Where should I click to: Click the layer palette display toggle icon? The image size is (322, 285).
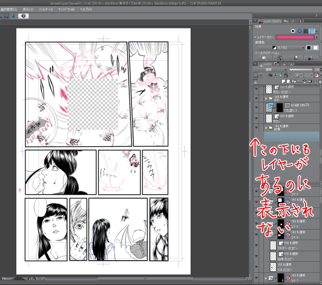(x=255, y=81)
